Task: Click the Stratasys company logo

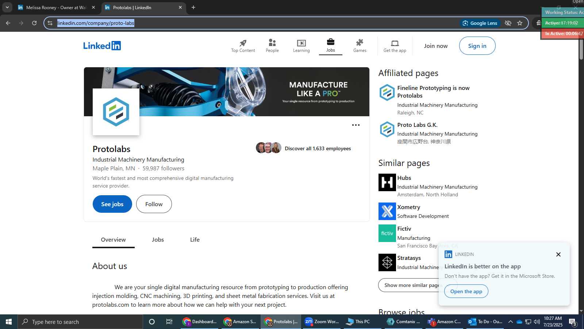Action: (x=387, y=262)
